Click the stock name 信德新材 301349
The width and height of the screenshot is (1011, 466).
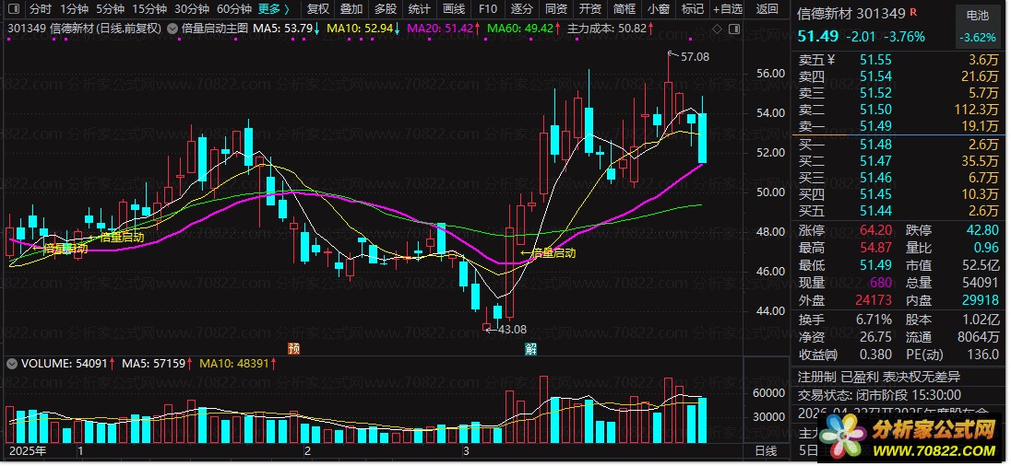coord(851,14)
